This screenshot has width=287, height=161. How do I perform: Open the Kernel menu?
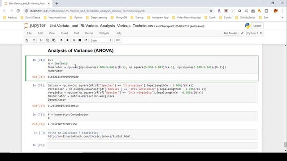click(x=89, y=33)
